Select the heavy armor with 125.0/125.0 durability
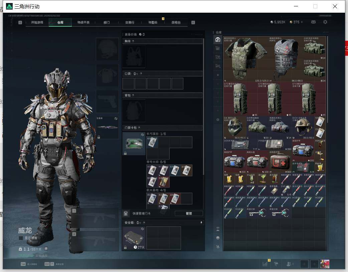The image size is (348, 272). (x=246, y=59)
